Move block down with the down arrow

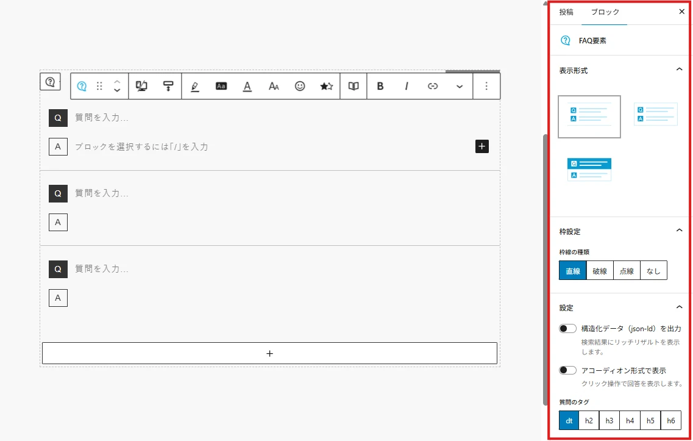click(x=117, y=90)
